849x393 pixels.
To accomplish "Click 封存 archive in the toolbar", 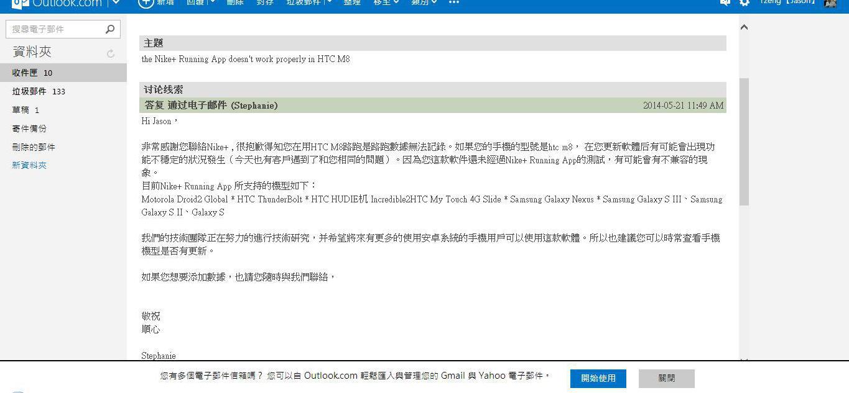I will 265,2.
